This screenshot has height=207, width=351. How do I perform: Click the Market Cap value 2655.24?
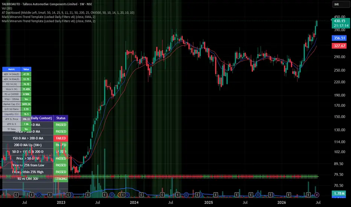pos(26,104)
